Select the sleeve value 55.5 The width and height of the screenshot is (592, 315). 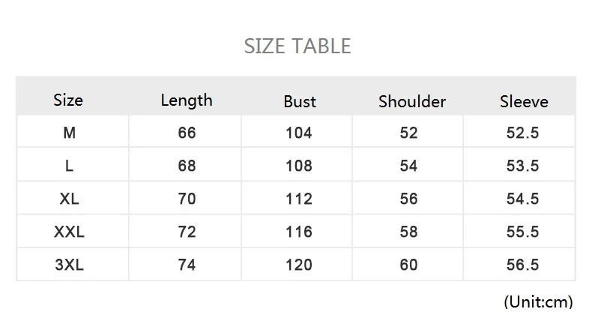point(522,232)
